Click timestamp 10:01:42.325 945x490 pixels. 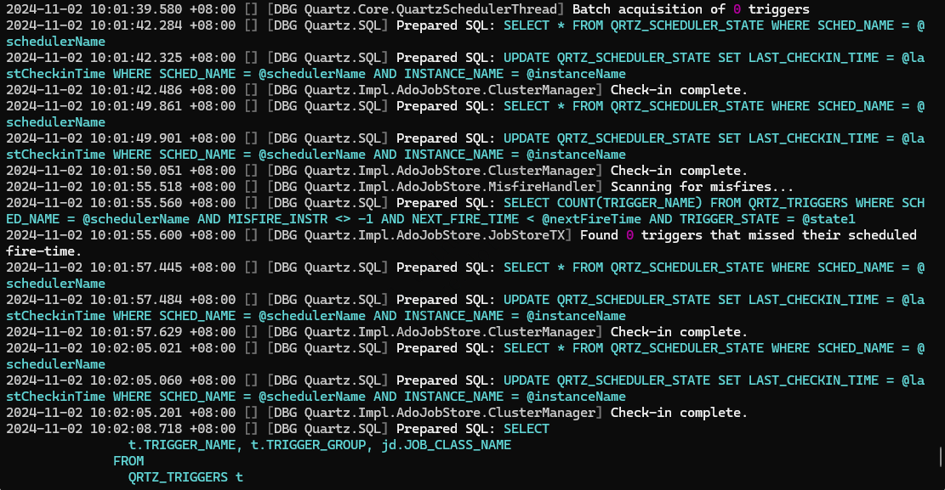(136, 58)
